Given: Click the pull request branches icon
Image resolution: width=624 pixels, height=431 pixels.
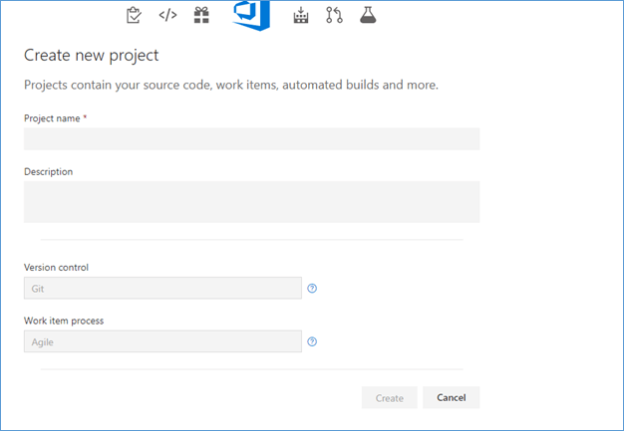Looking at the screenshot, I should [334, 15].
